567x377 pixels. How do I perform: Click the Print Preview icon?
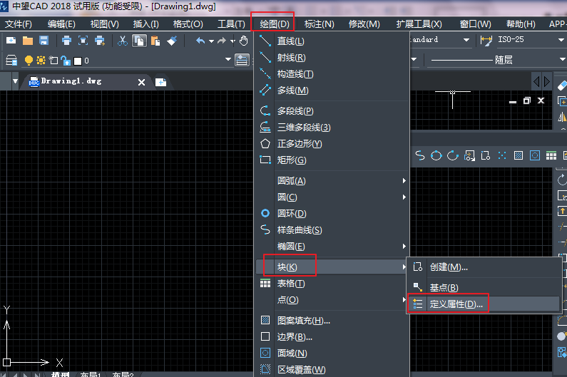click(x=83, y=41)
